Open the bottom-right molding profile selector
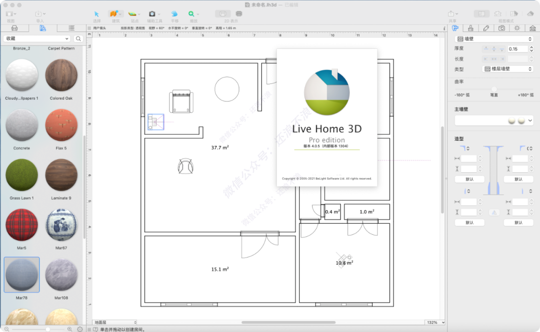The width and height of the screenshot is (540, 332). [x=526, y=191]
